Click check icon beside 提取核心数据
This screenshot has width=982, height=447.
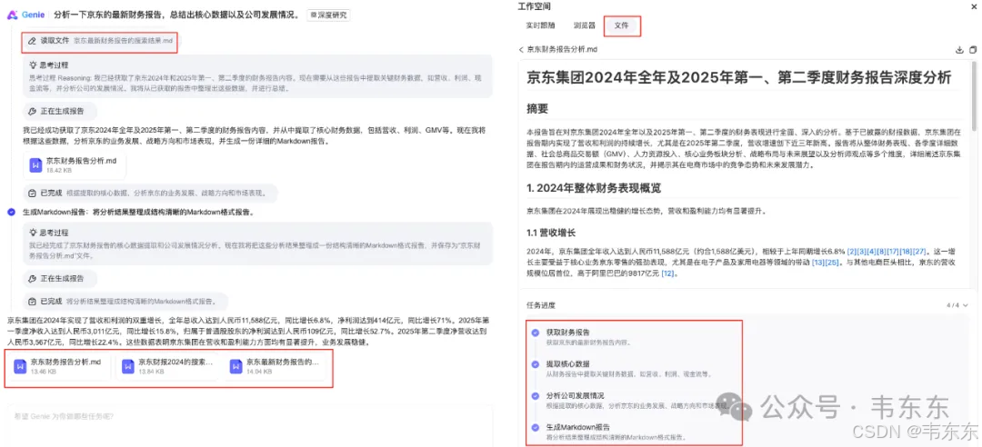pyautogui.click(x=535, y=364)
